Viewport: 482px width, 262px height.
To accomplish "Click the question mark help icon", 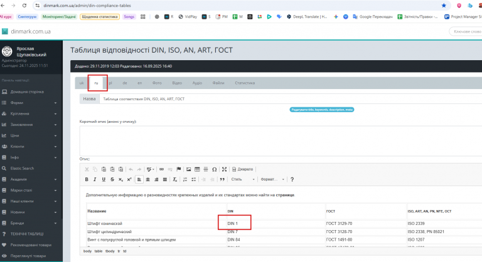I will point(292,179).
